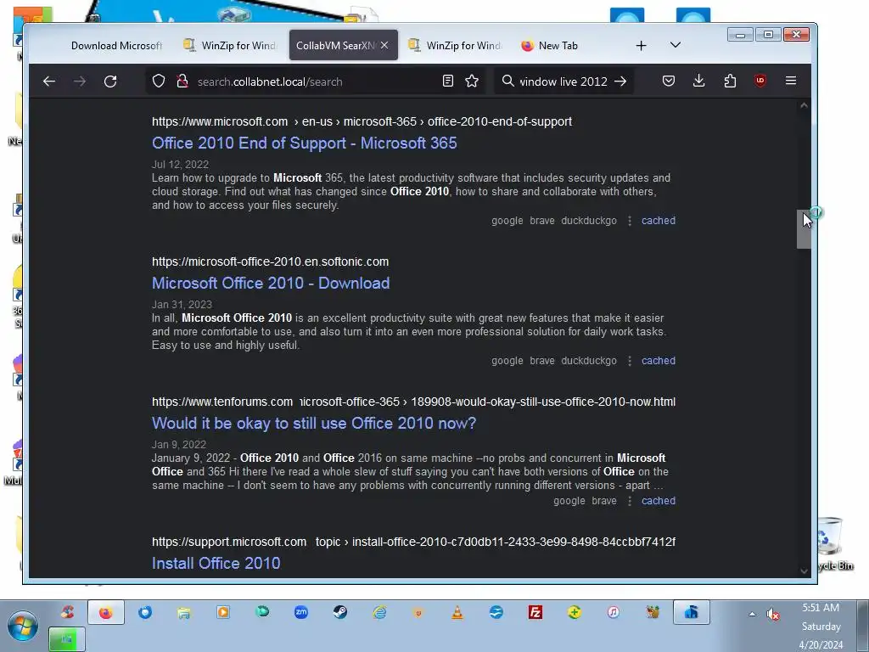Click the support.microsoft.com install-office URL text
Screen dimensions: 869x652
coord(413,542)
